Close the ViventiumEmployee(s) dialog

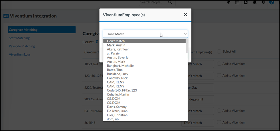185,15
